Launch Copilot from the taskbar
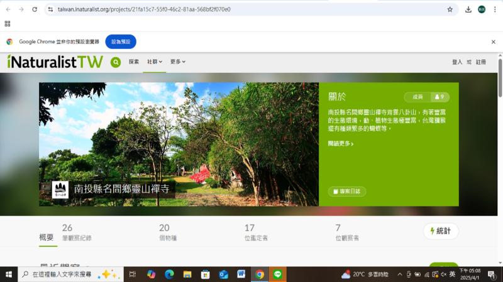Viewport: 503px width, 282px height. (151, 274)
